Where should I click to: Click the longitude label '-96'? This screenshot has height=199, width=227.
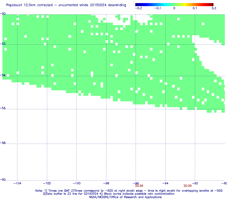[x=136, y=183]
